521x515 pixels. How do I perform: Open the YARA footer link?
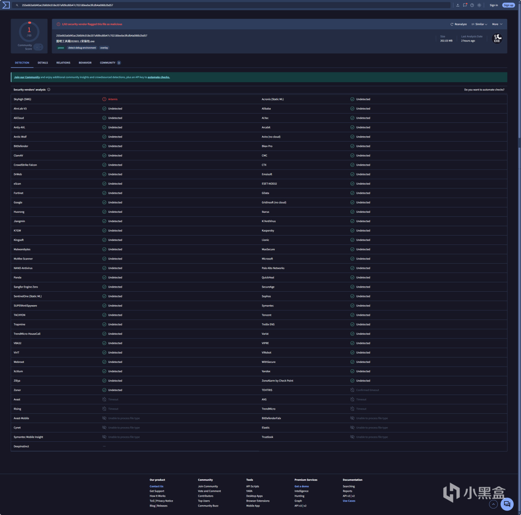click(249, 491)
